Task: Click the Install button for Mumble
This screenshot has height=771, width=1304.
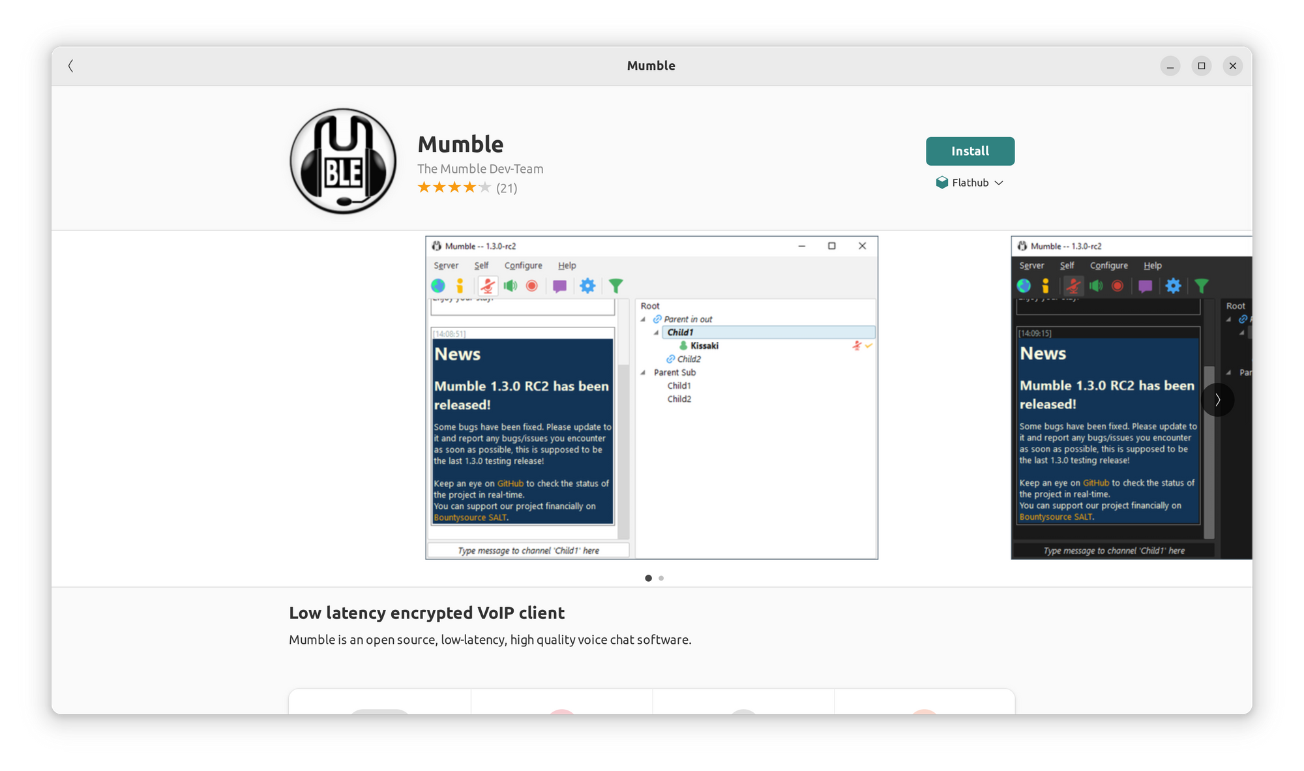Action: [x=970, y=149]
